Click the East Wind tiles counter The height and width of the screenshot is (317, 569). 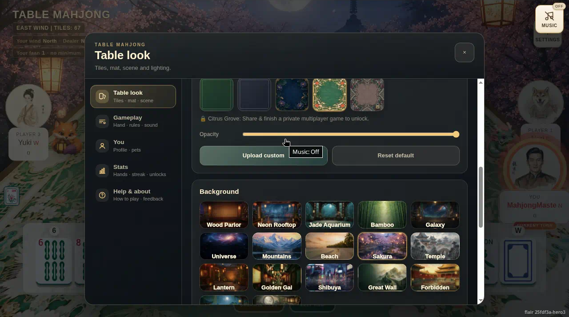coord(48,28)
